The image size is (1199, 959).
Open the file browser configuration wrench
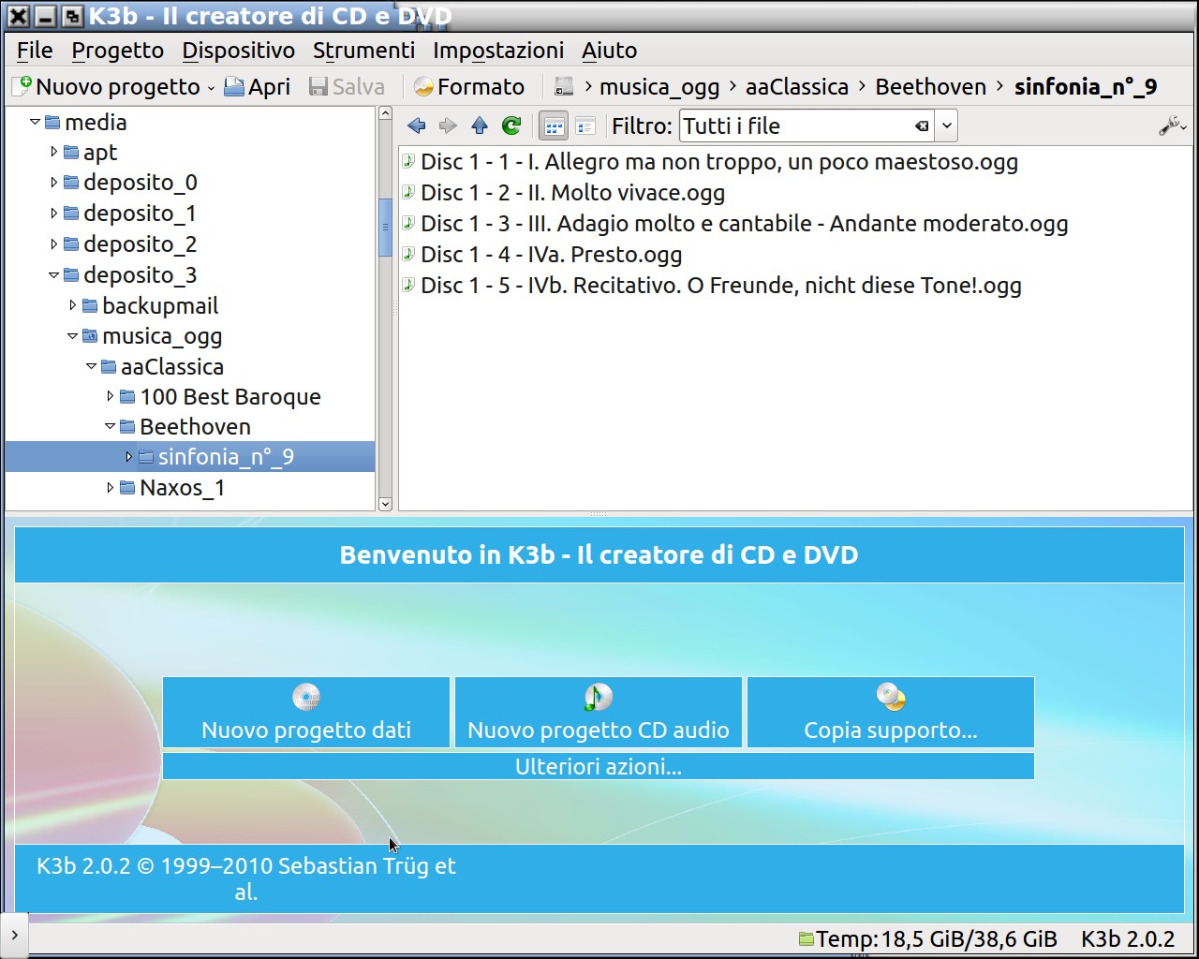(x=1172, y=125)
